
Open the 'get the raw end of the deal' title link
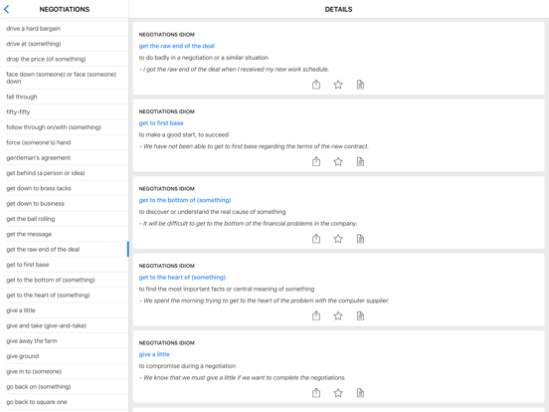click(176, 46)
